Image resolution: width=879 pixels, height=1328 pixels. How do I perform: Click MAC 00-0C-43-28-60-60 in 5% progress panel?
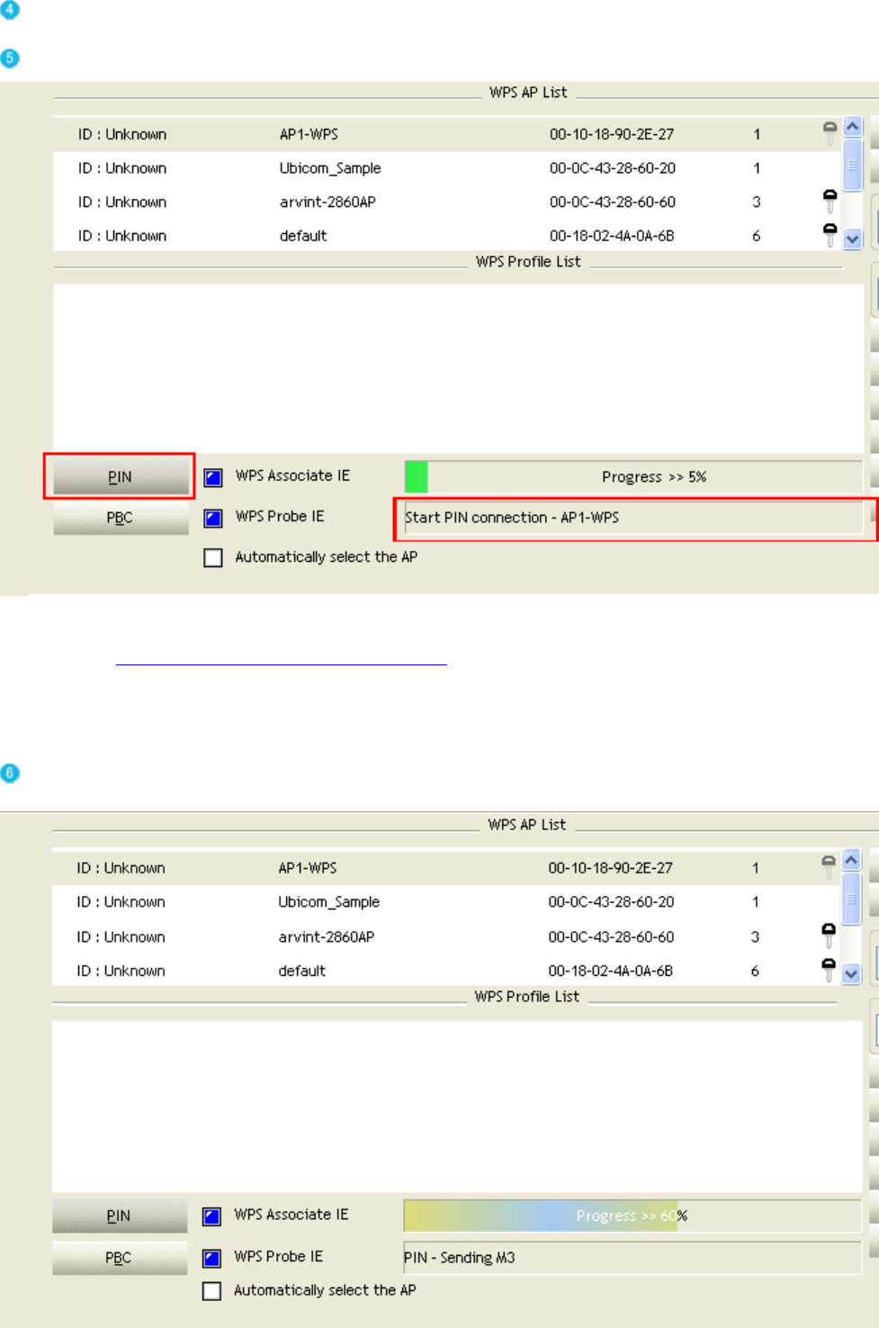(x=613, y=202)
